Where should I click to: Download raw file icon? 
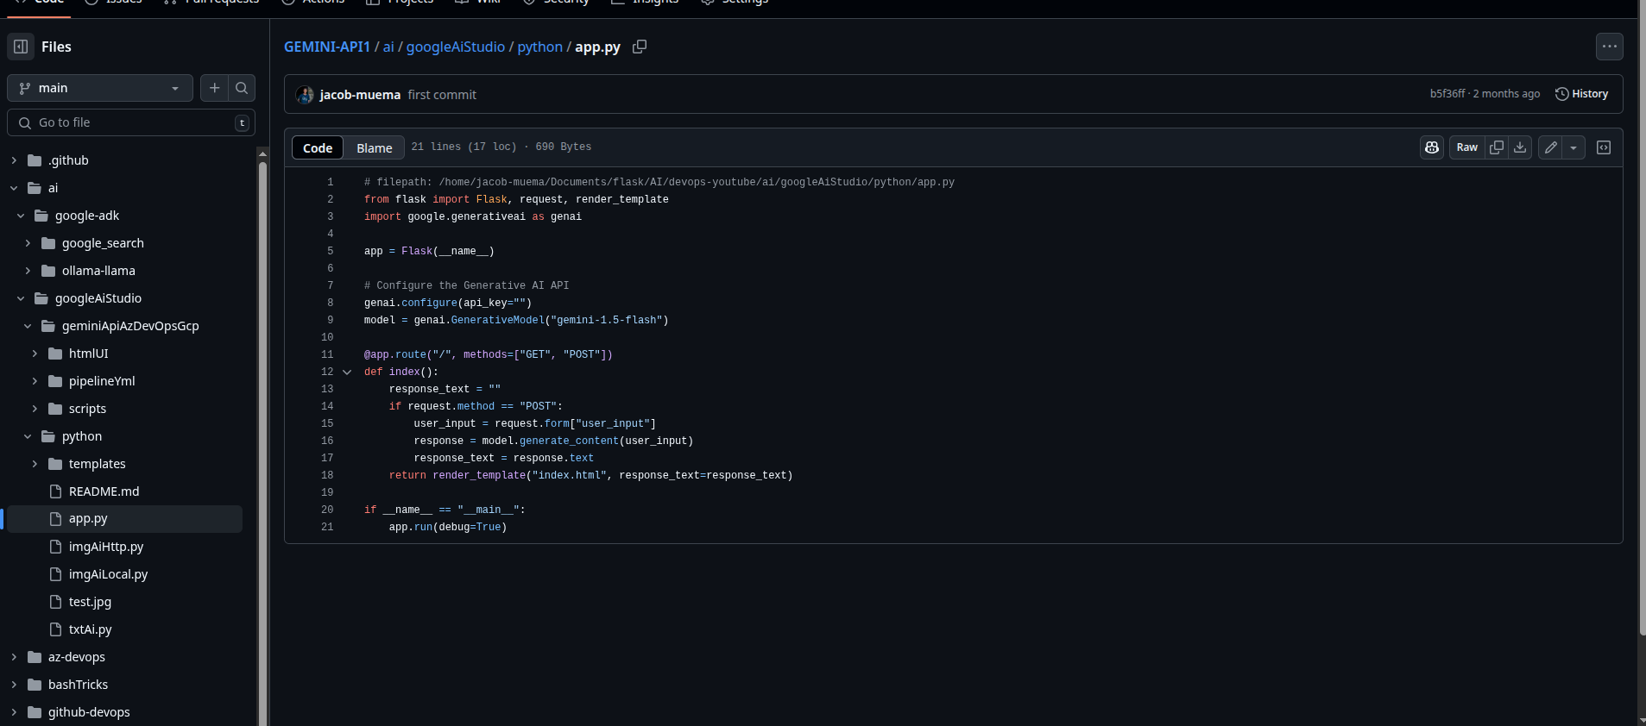tap(1520, 147)
